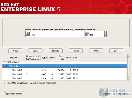Click the Start column header

pos(68,58)
